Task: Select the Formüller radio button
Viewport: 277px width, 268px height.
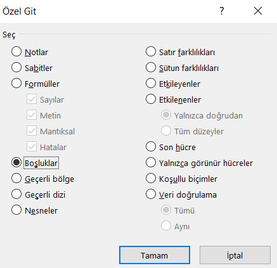Action: point(16,84)
